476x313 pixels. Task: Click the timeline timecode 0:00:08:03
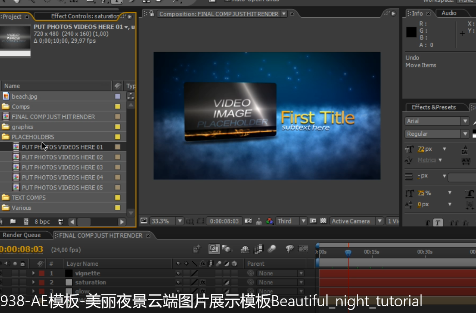21,249
